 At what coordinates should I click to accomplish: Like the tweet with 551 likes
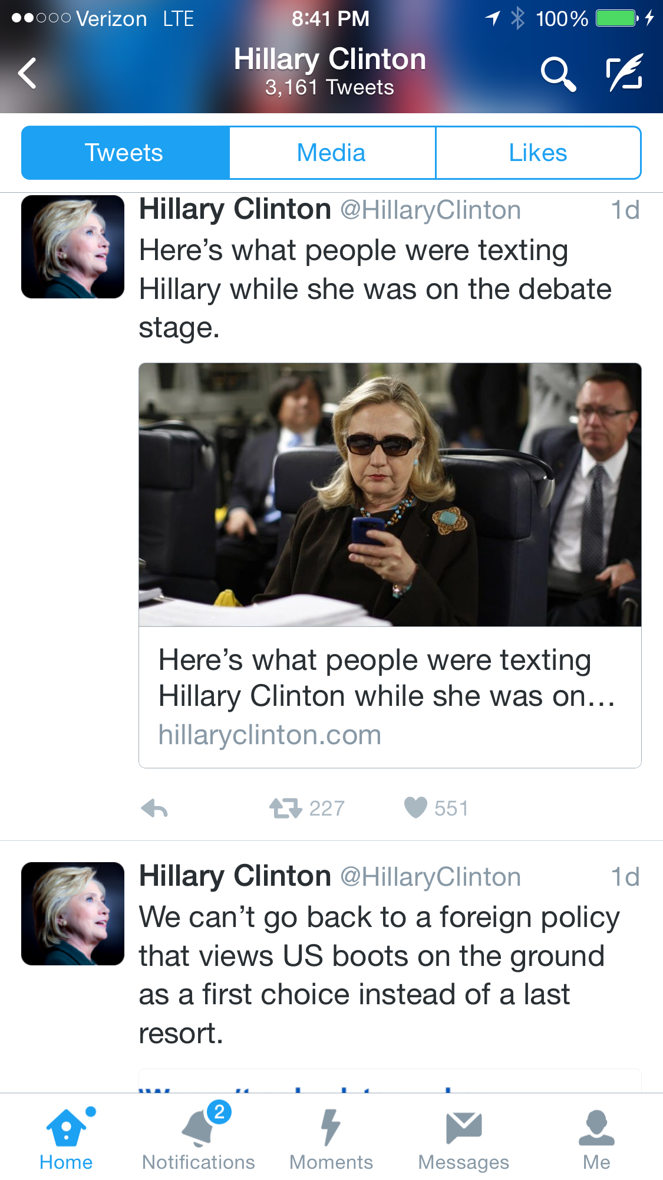415,808
